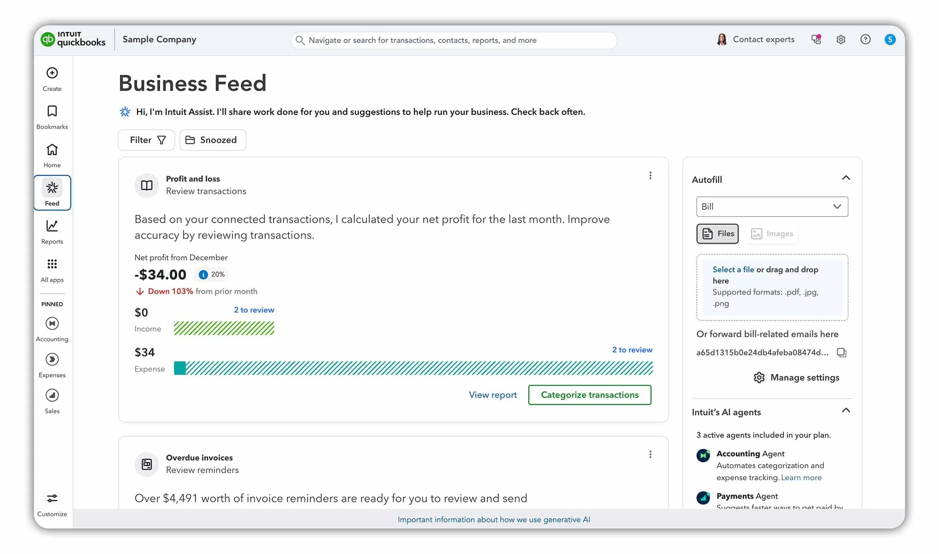Viewport: 939px width, 554px height.
Task: Click Income's 2 to review link
Action: click(254, 310)
